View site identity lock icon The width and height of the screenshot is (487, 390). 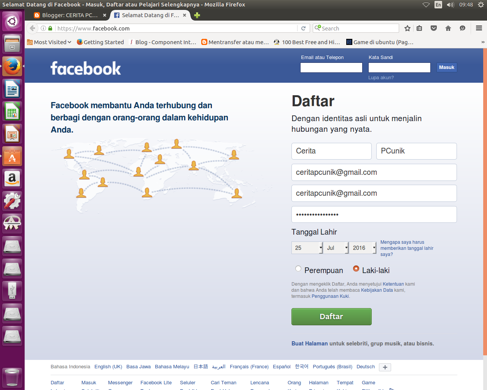click(50, 28)
